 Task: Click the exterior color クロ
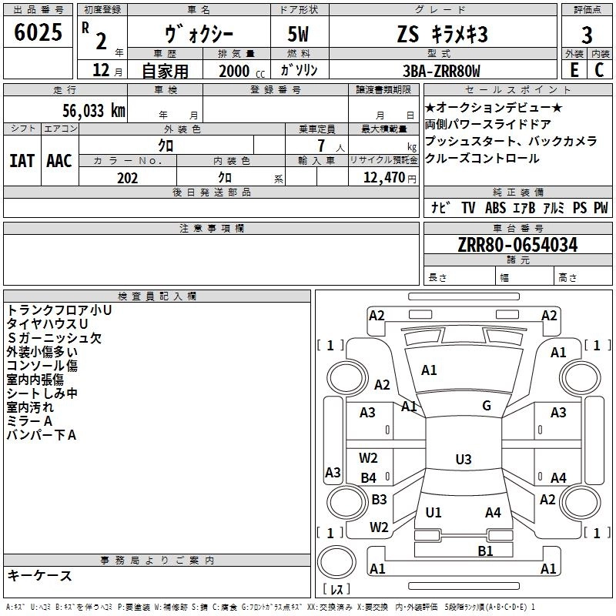(166, 146)
